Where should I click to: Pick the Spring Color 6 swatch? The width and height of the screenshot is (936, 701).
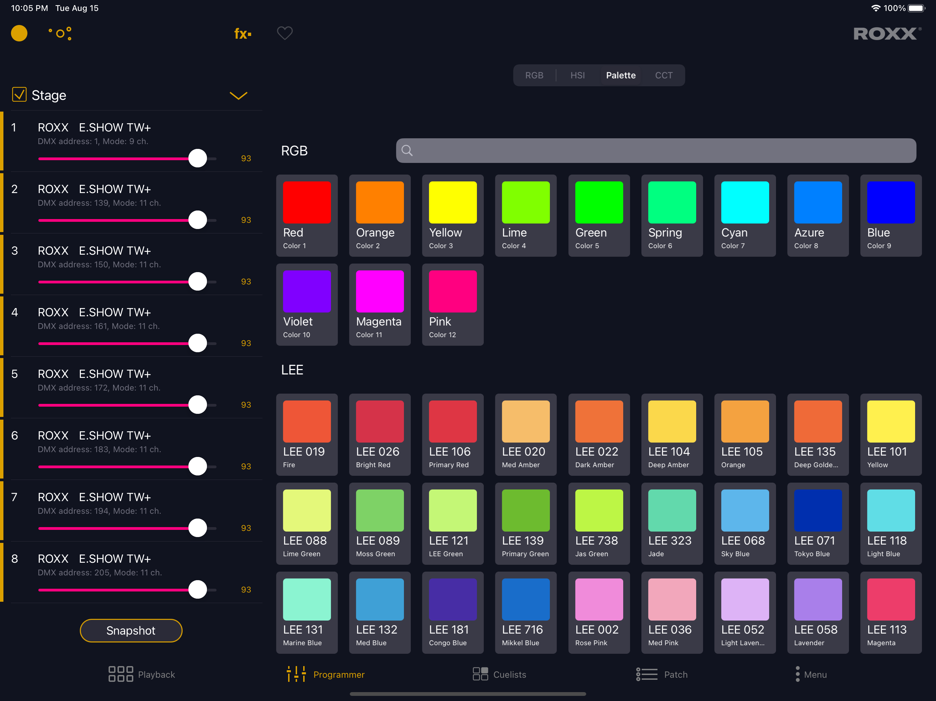672,216
